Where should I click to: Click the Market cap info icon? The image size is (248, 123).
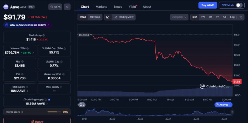click(x=44, y=35)
